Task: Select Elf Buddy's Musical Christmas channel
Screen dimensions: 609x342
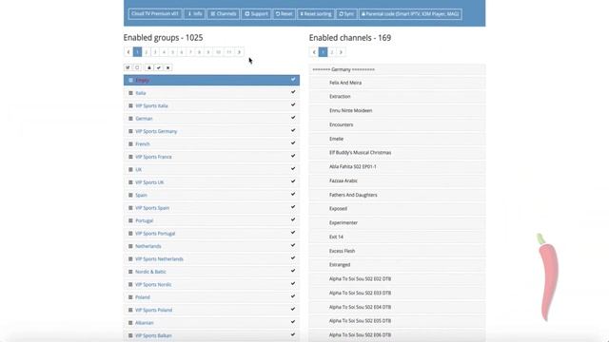Action: [x=397, y=153]
